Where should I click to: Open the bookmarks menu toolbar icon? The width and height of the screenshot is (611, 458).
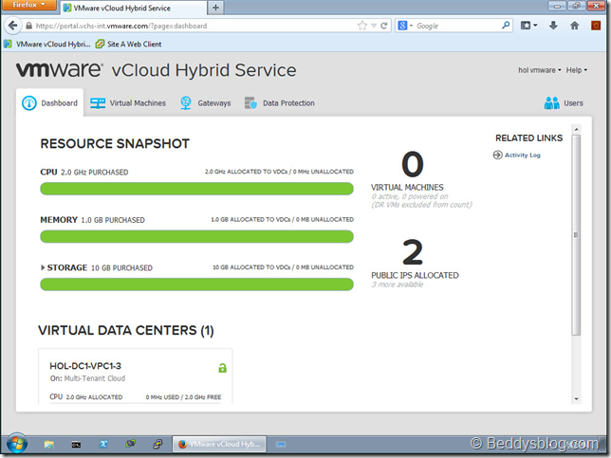tap(528, 26)
